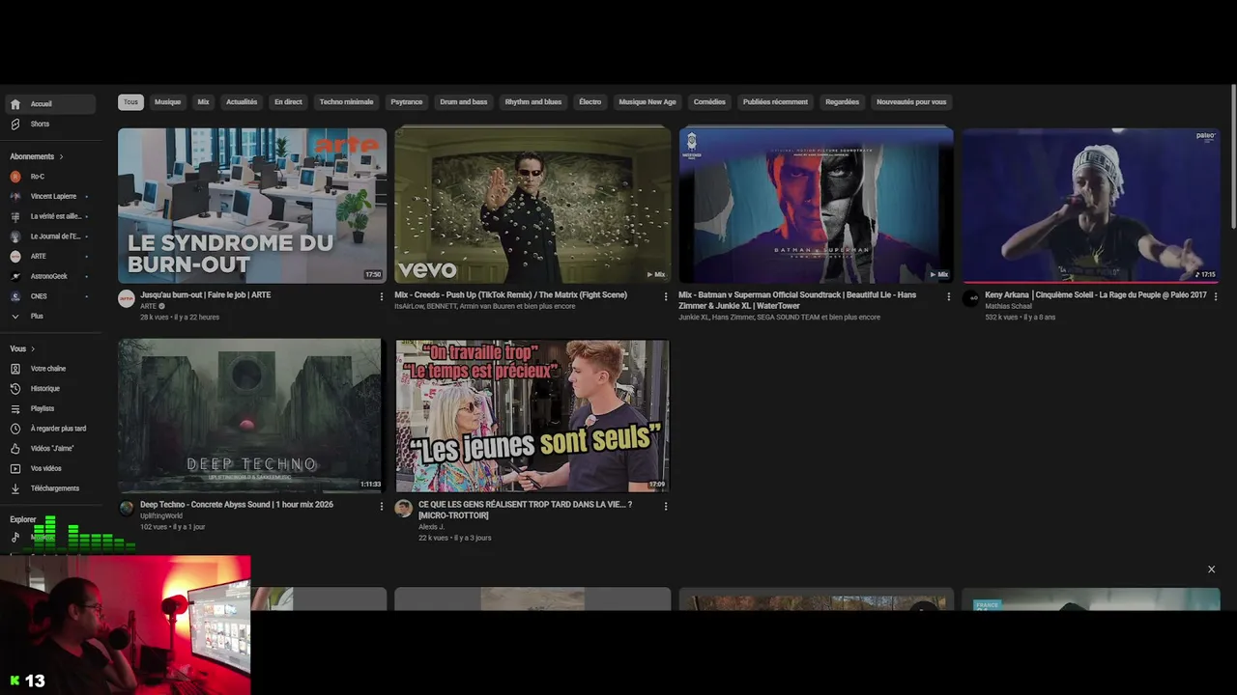Expand the Vous section header
1237x695 pixels.
(x=22, y=348)
